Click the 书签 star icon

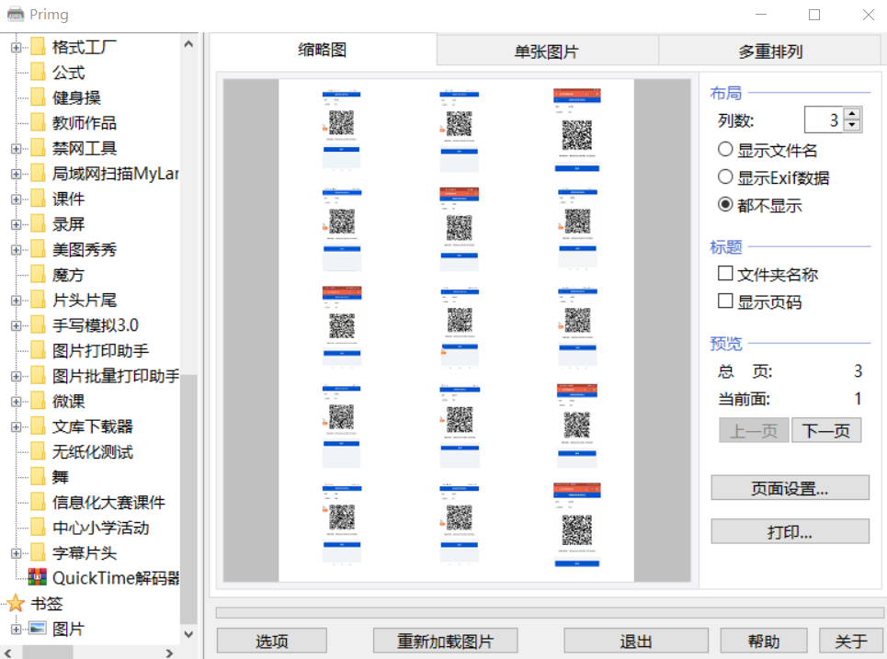16,603
